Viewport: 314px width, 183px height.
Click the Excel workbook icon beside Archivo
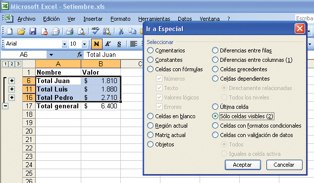pyautogui.click(x=9, y=19)
